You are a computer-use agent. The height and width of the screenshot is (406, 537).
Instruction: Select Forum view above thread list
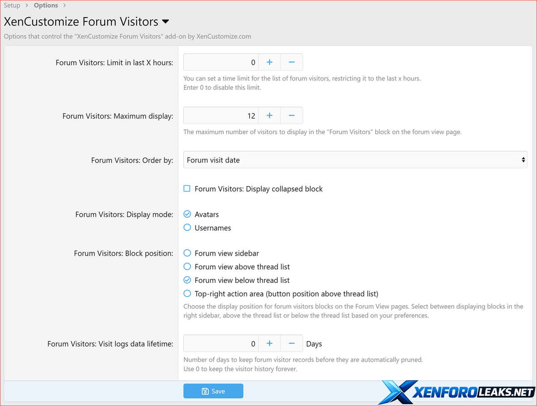coord(187,267)
